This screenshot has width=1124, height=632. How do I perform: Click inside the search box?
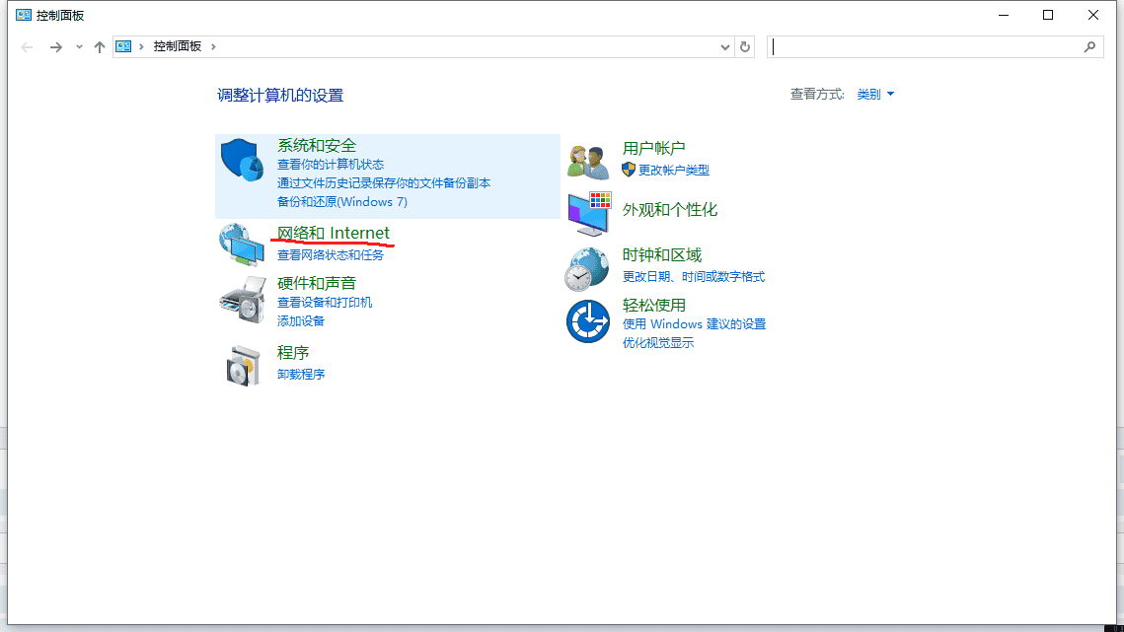click(x=933, y=45)
